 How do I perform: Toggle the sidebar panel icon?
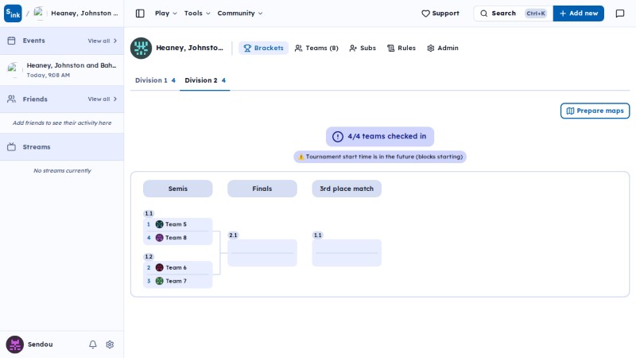tap(140, 14)
